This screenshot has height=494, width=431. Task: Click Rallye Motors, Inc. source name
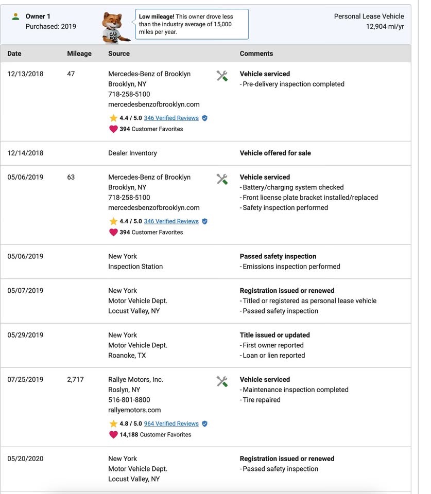click(135, 379)
